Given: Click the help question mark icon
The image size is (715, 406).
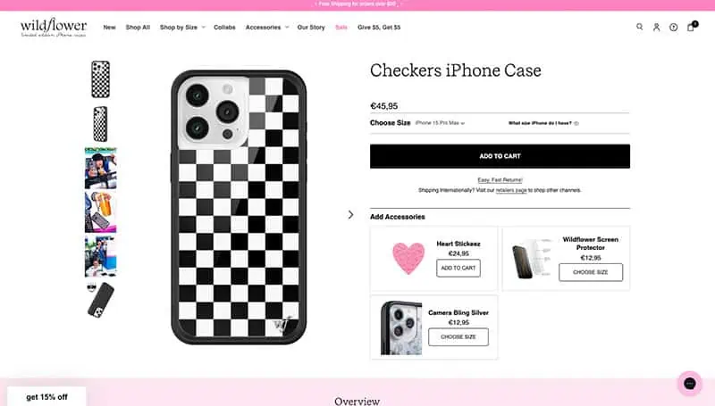Looking at the screenshot, I should [x=674, y=28].
